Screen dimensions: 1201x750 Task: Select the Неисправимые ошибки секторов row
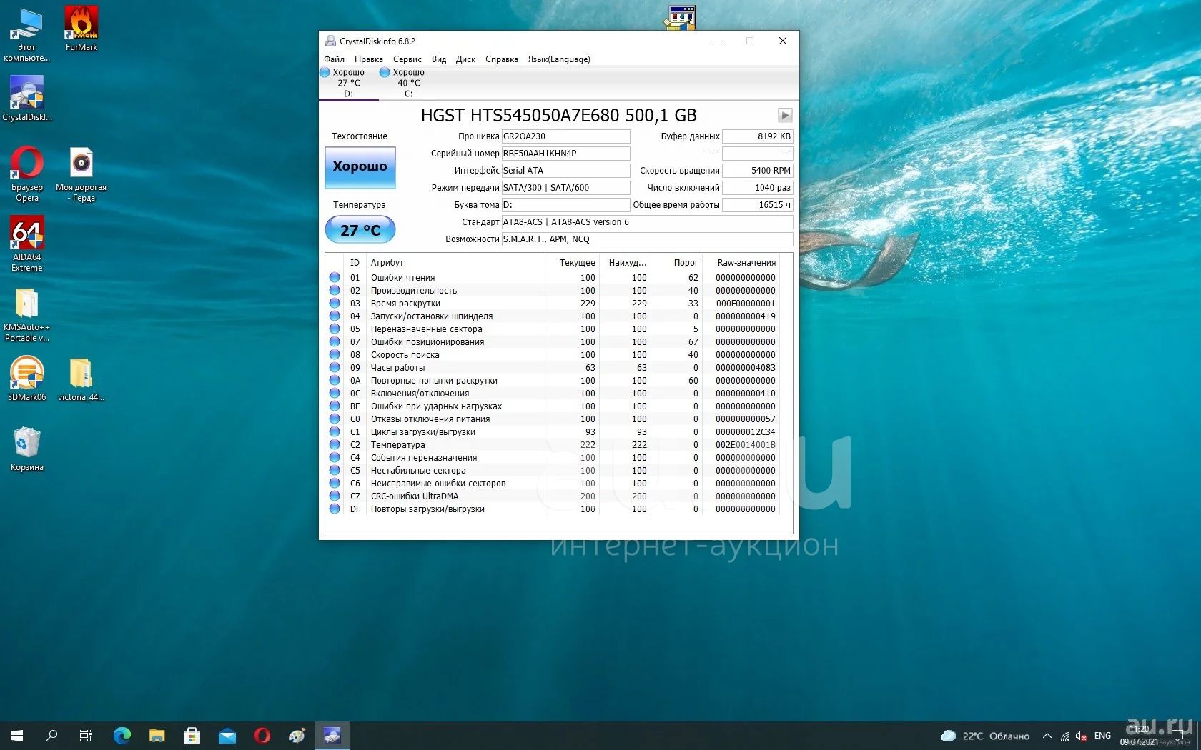(553, 484)
